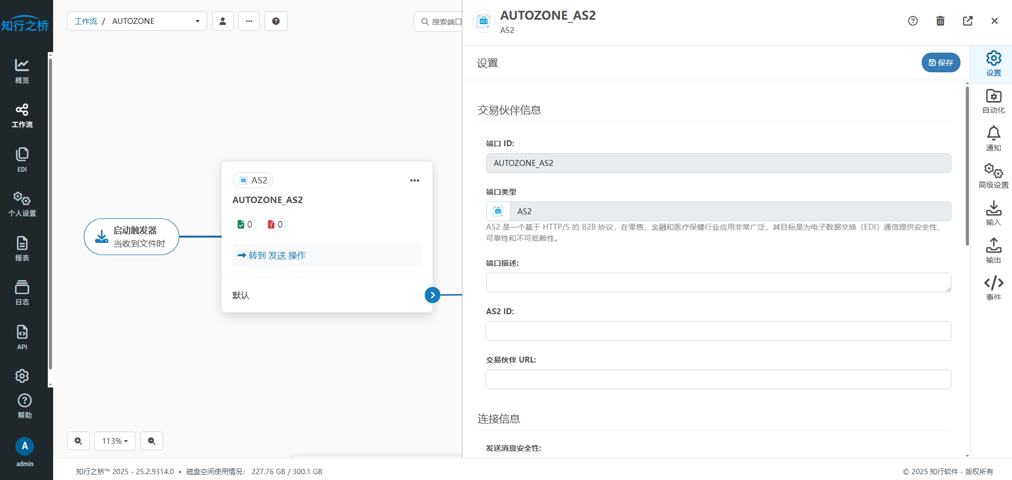The width and height of the screenshot is (1012, 480).
Task: Open port settings in new window icon
Action: pyautogui.click(x=967, y=21)
